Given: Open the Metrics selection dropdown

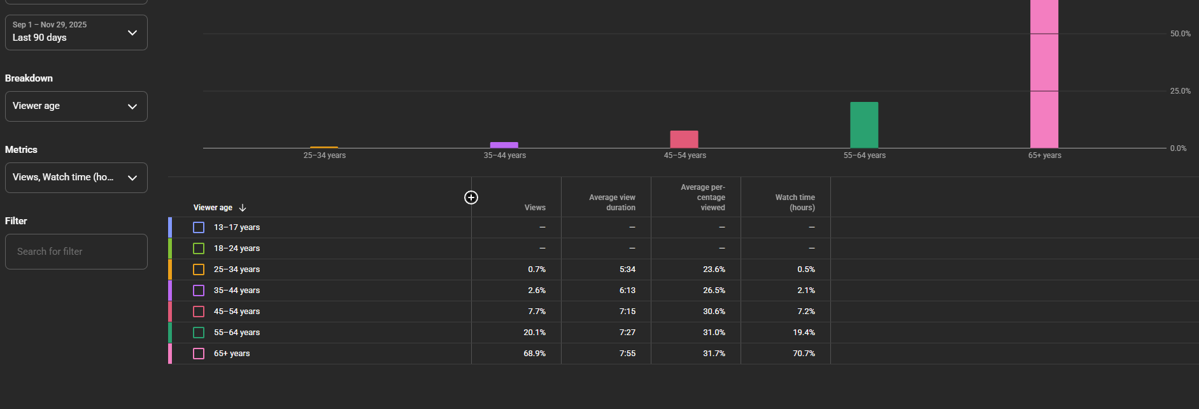Looking at the screenshot, I should [x=76, y=178].
